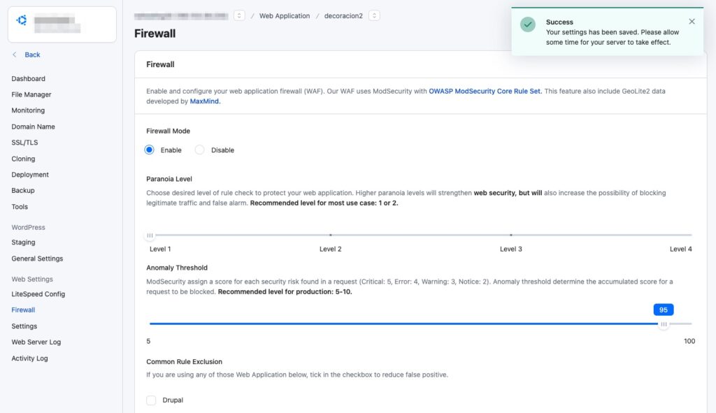Open OWASP ModSecurity Core Rule Set link
This screenshot has width=716, height=413.
click(x=485, y=92)
